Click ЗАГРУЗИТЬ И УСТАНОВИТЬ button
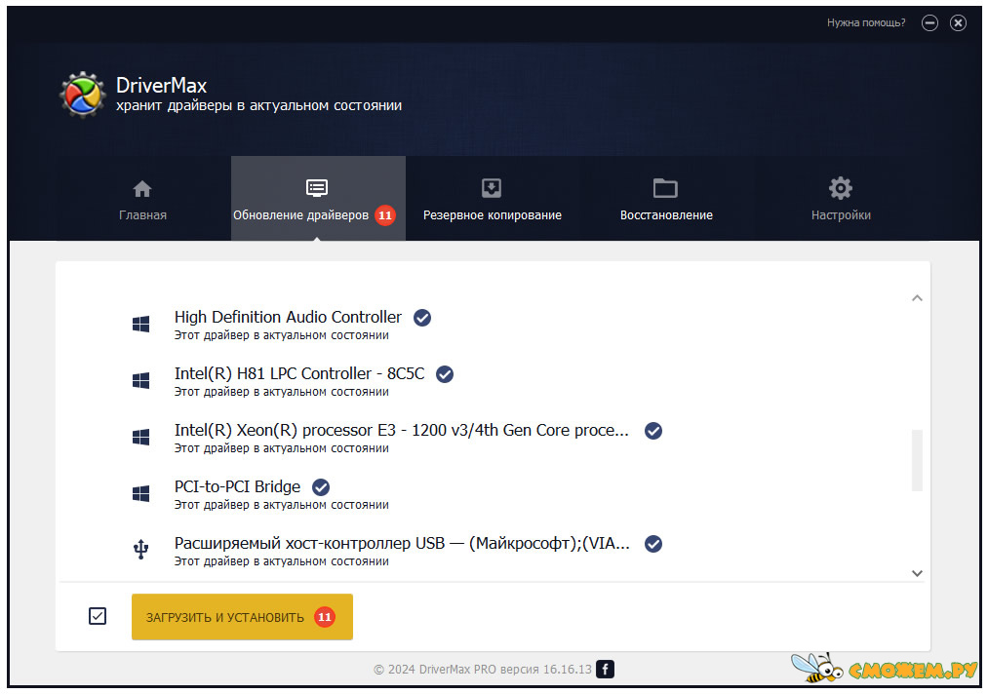 click(x=242, y=617)
